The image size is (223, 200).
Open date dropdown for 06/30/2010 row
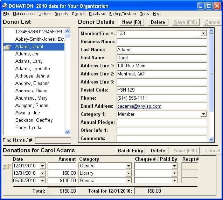point(42,181)
